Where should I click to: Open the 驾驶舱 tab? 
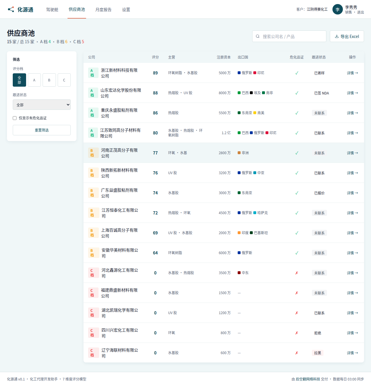52,10
